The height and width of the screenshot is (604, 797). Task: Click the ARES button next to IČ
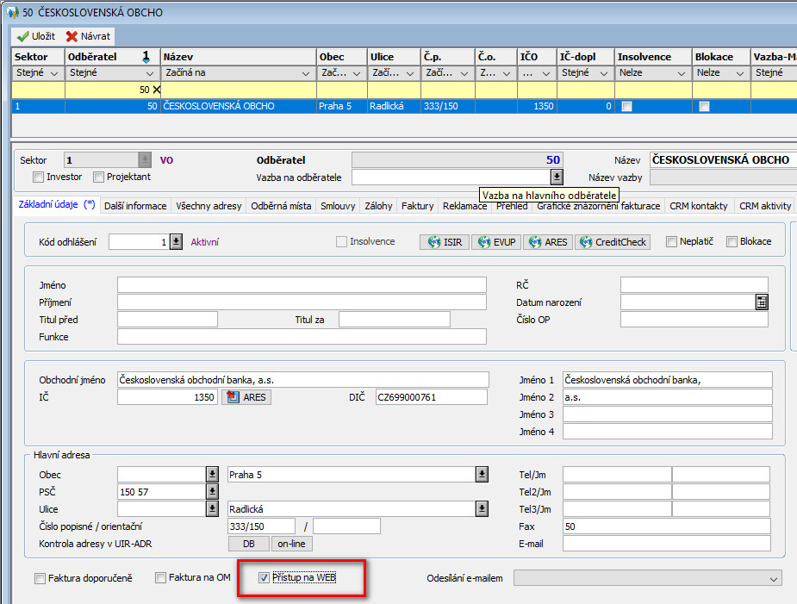(x=246, y=397)
